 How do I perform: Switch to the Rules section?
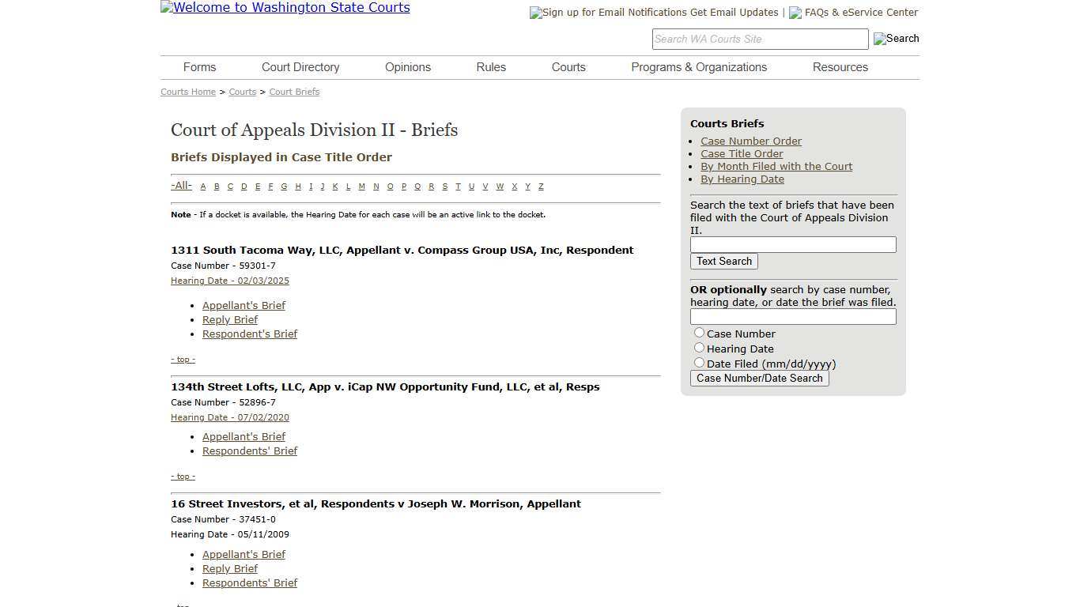click(x=490, y=67)
